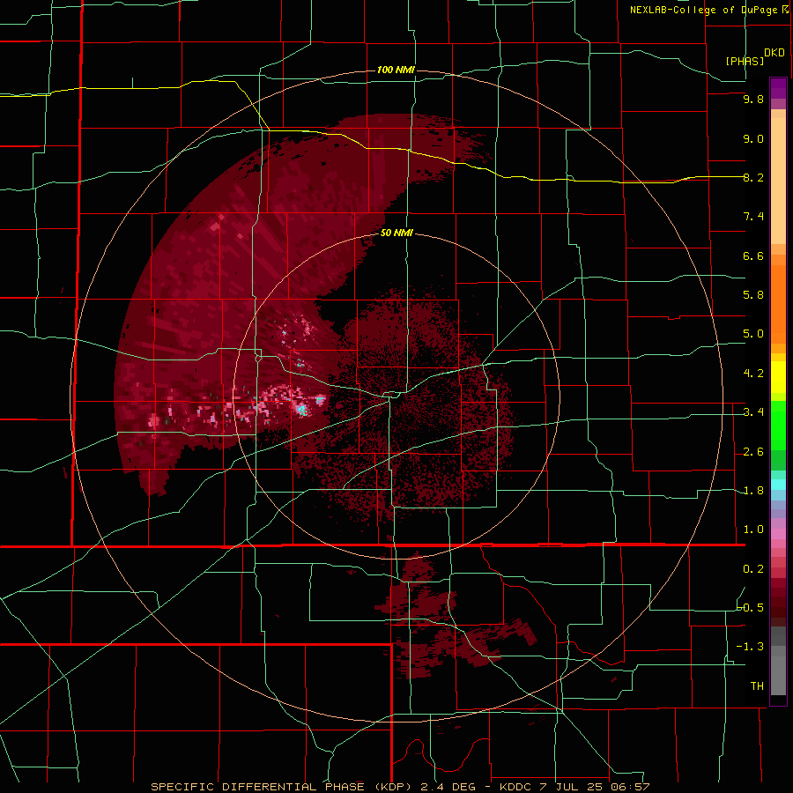Click the 6.6 scale value
The height and width of the screenshot is (793, 793).
click(x=753, y=256)
